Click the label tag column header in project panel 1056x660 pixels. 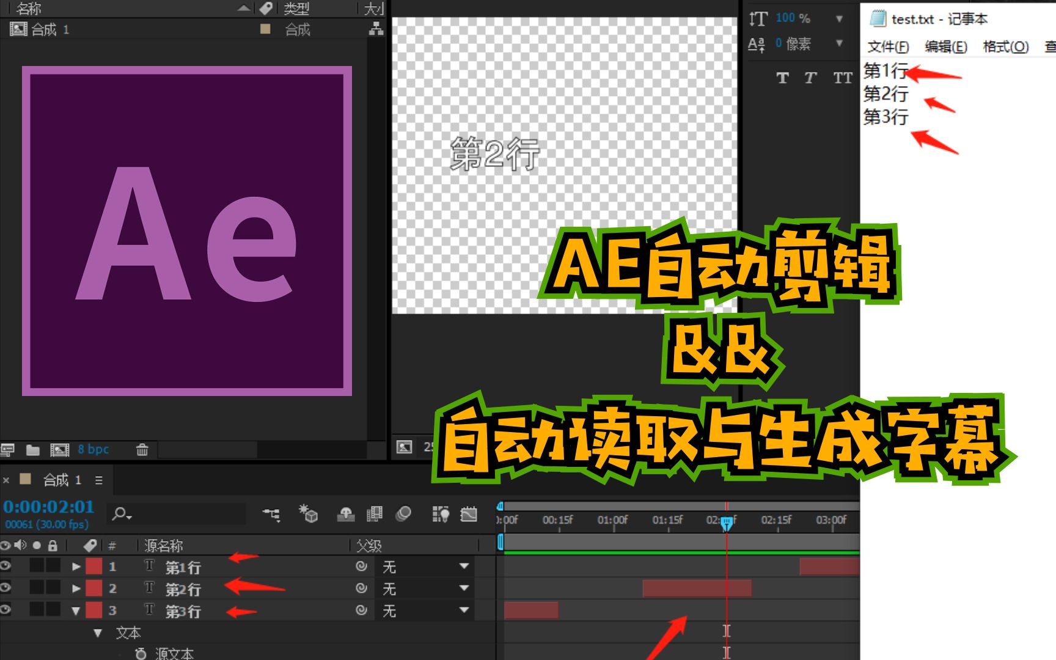[266, 8]
